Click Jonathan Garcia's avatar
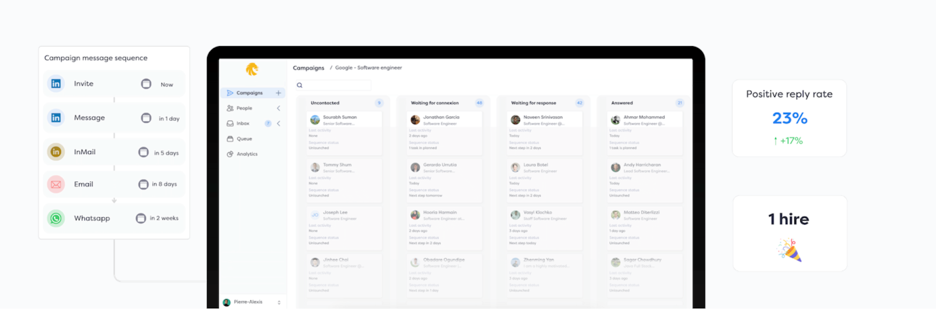The image size is (936, 331). [415, 120]
